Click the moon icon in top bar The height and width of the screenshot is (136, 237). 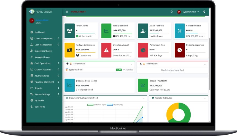click(x=204, y=12)
